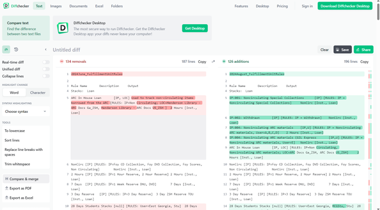Open the Pricing page link
This screenshot has width=380, height=210.
click(283, 6)
